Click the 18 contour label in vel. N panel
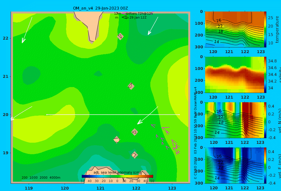The height and width of the screenshot is (191, 281). coord(221,122)
